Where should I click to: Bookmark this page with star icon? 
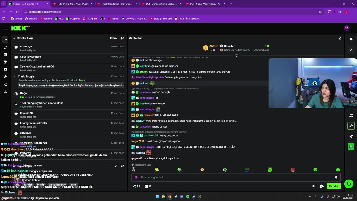320,12
